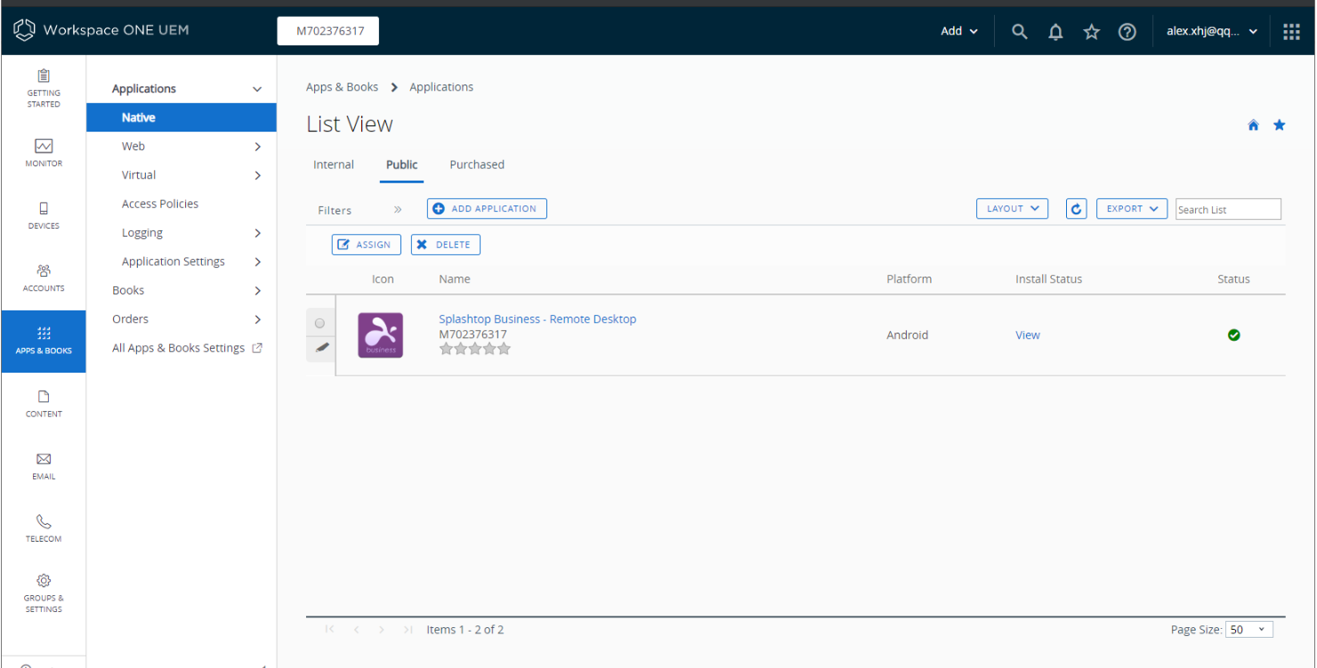Image resolution: width=1317 pixels, height=668 pixels.
Task: Change Page Size dropdown value
Action: pos(1249,630)
